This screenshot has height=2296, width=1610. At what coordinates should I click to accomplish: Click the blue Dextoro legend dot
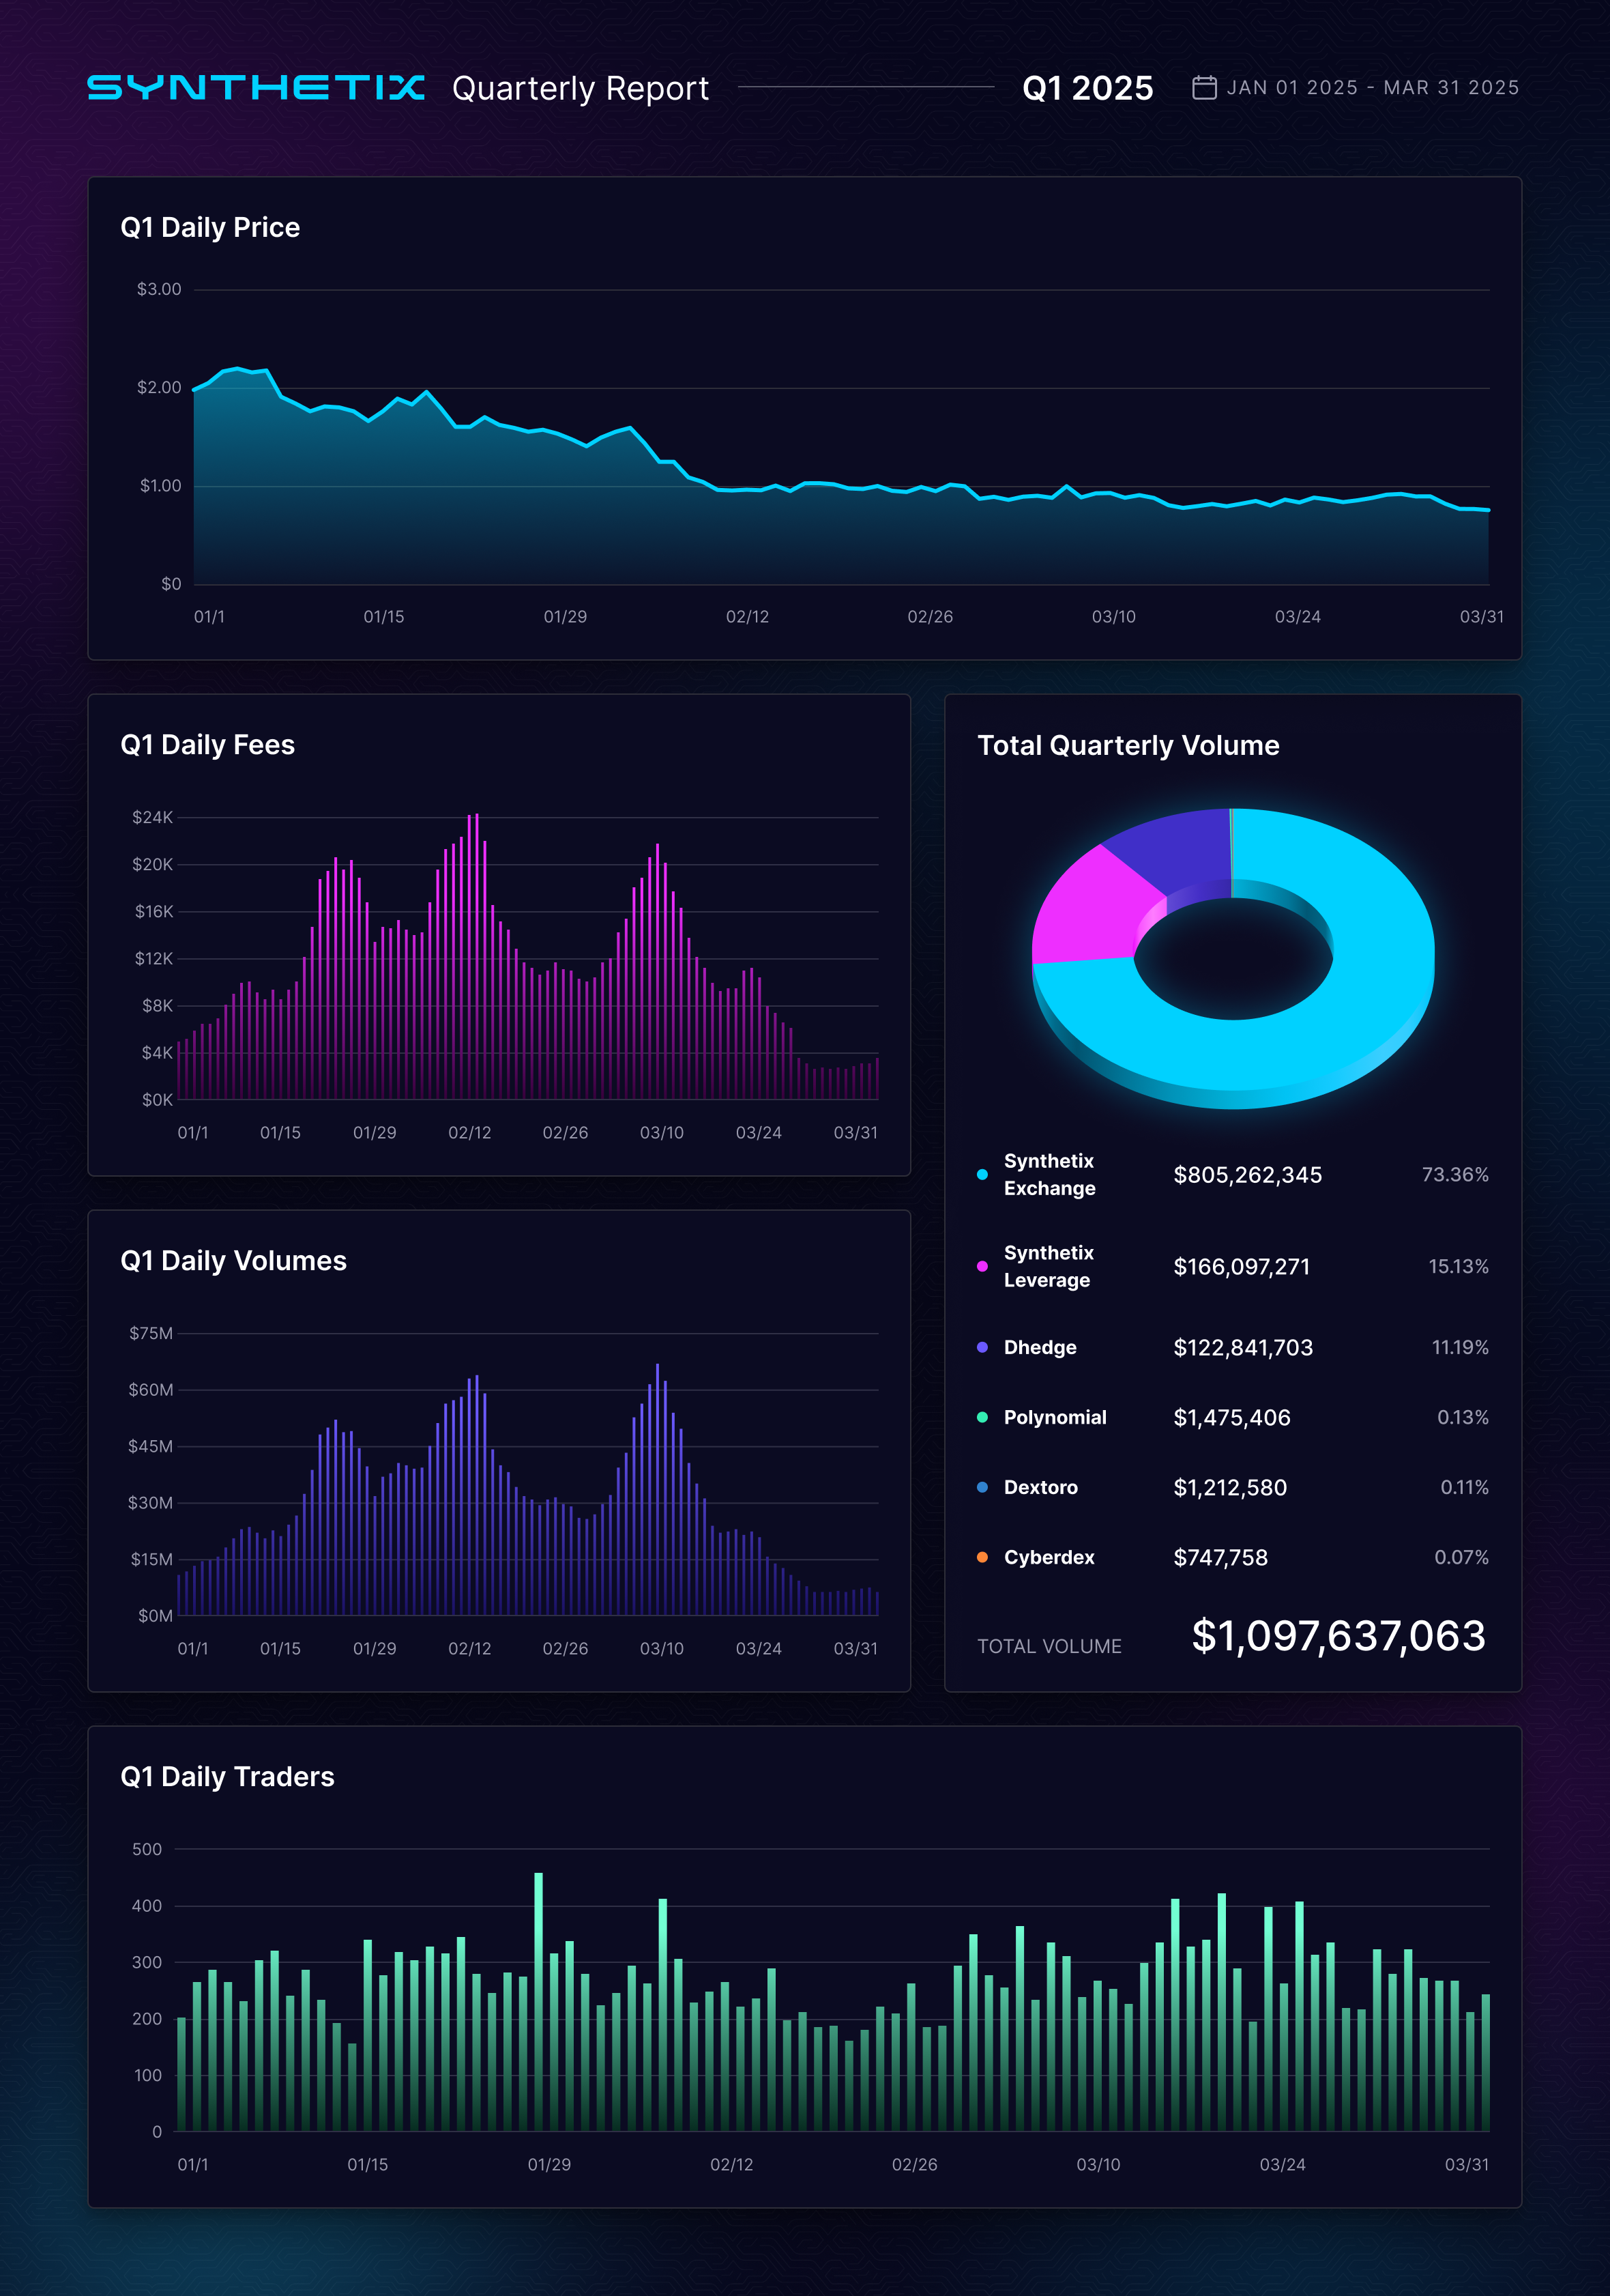pos(982,1488)
